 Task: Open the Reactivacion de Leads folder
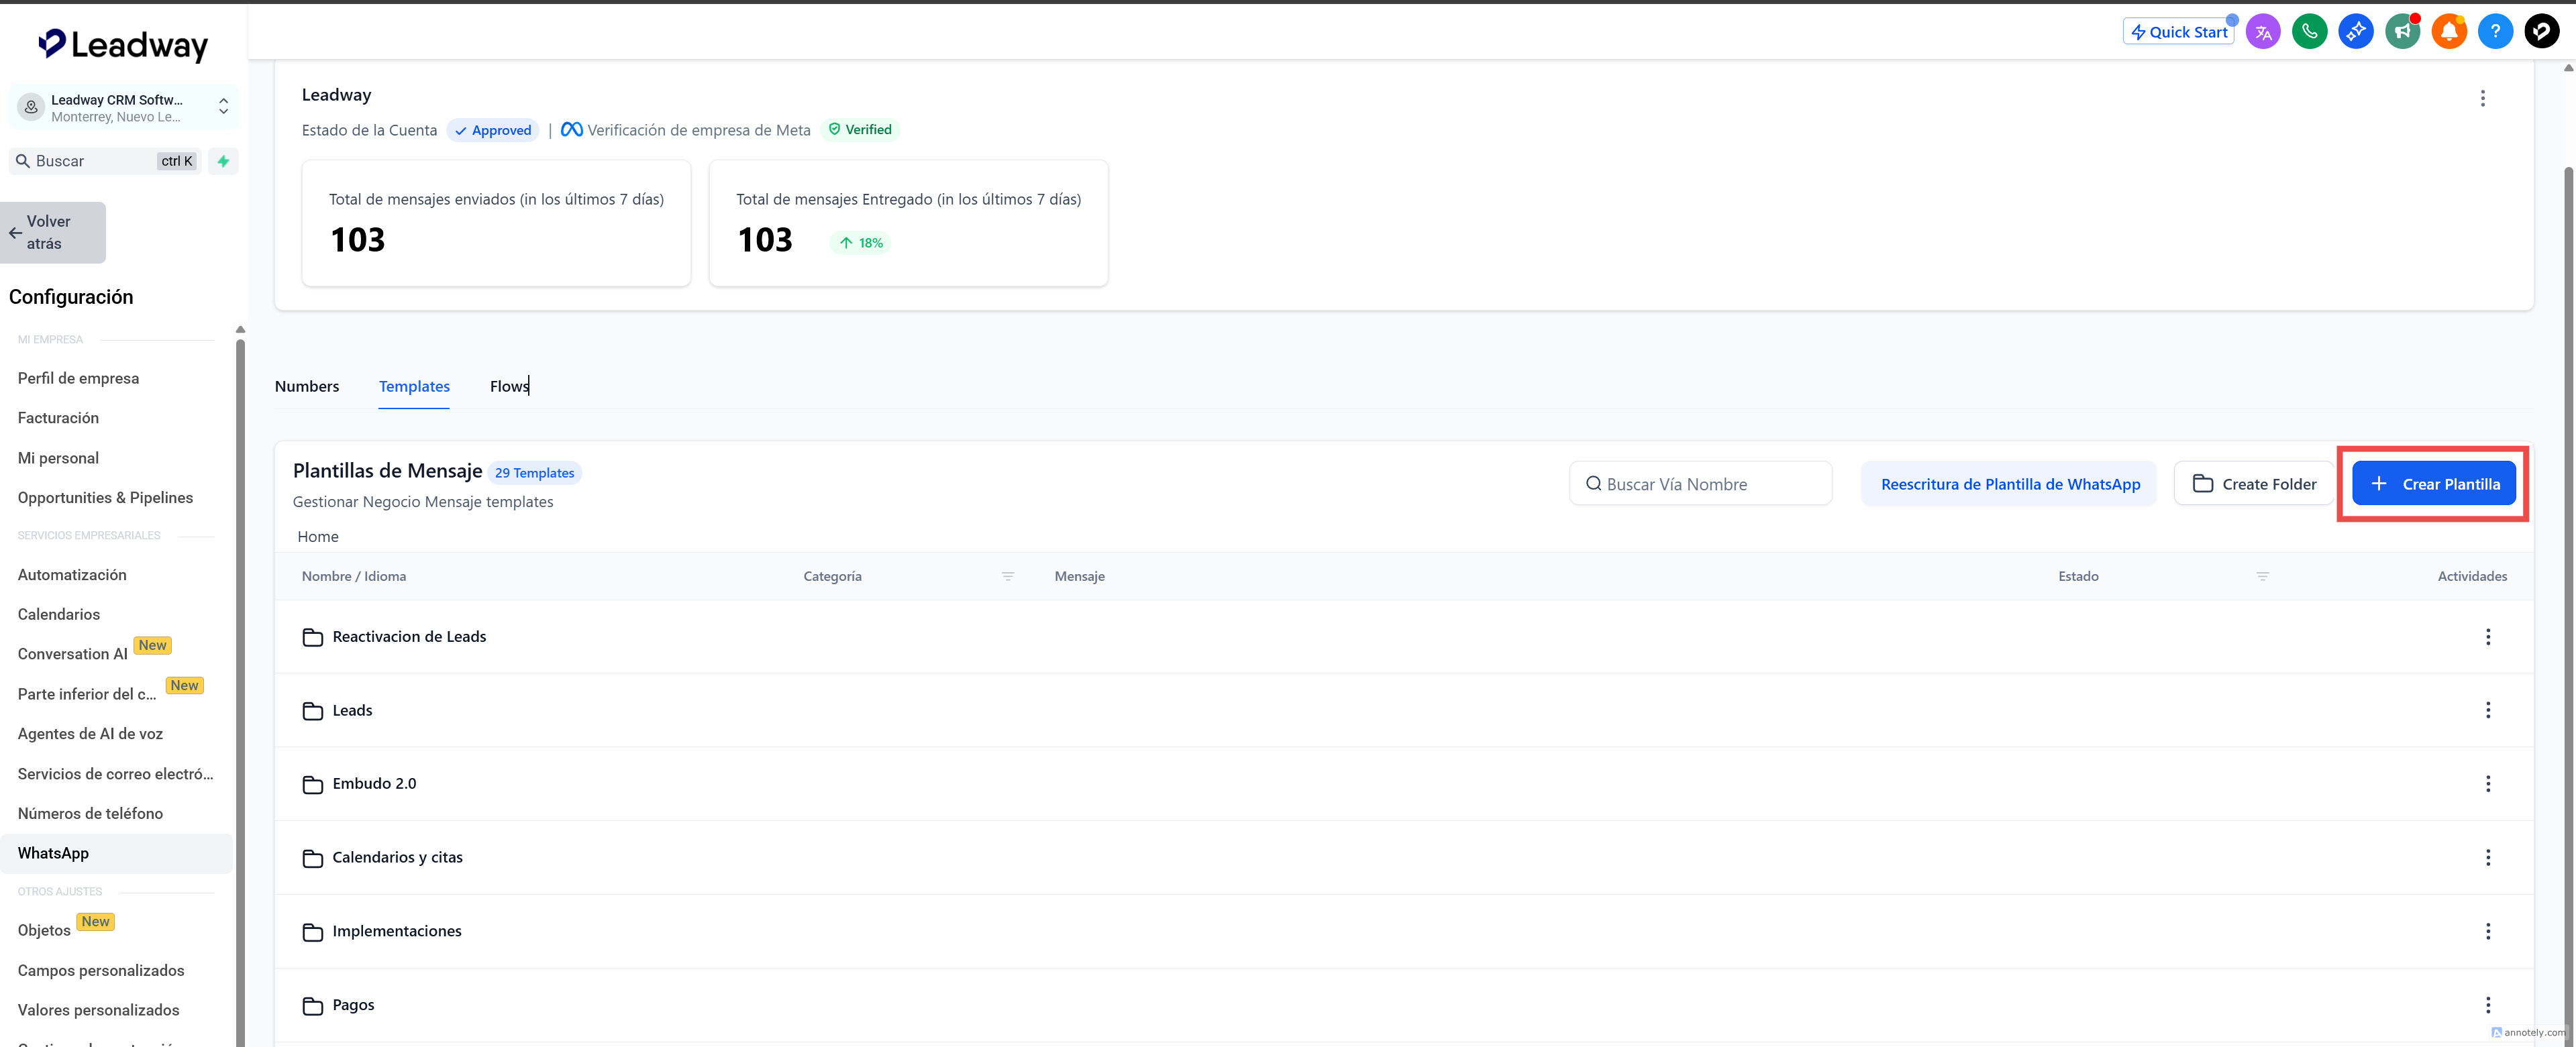point(409,637)
